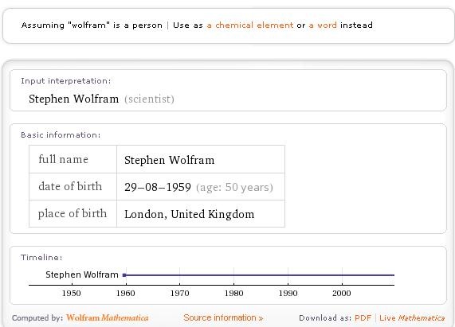Click Assuming "wolfram" is a person text
Image resolution: width=455 pixels, height=327 pixels.
[92, 25]
